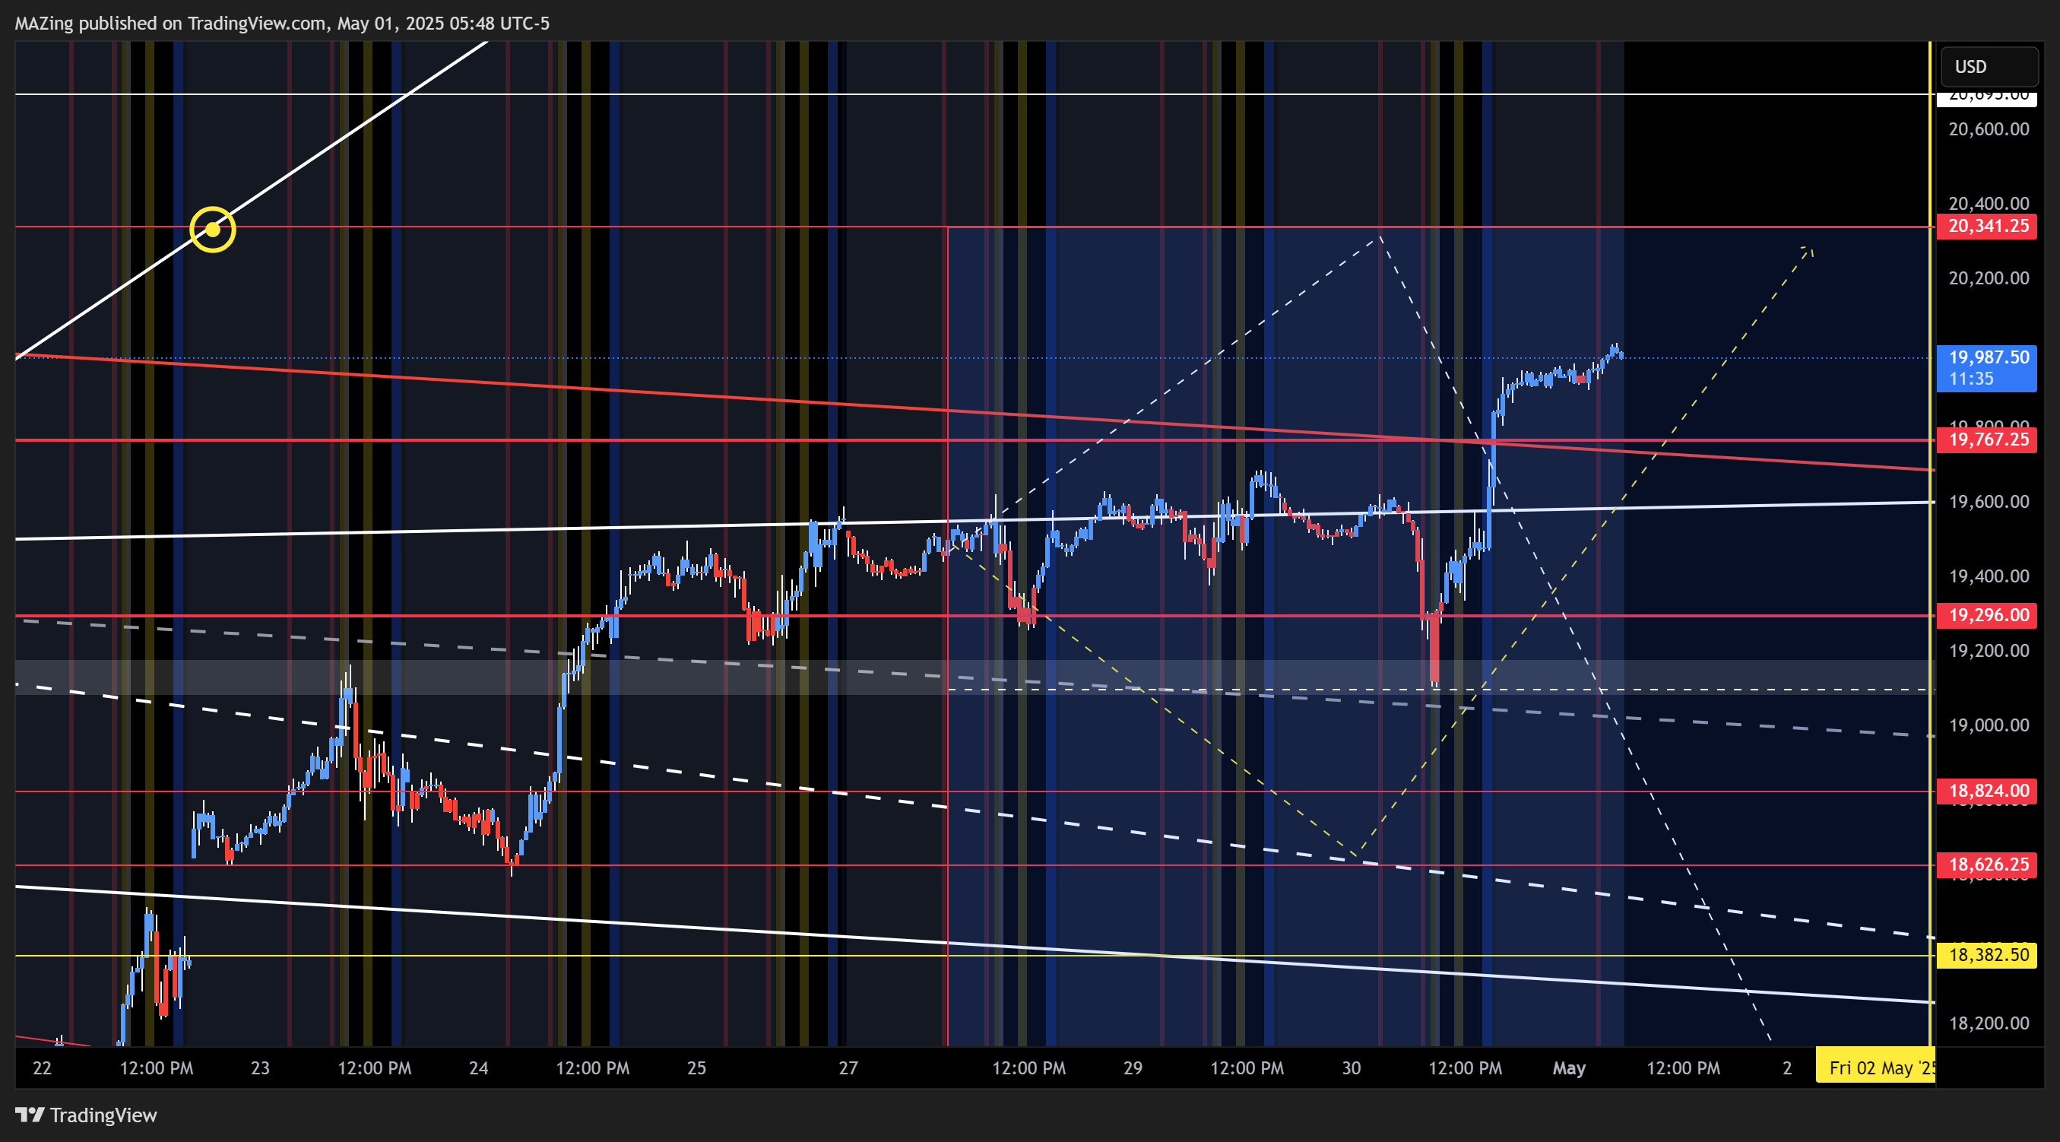Click the 24 date label on time axis
The height and width of the screenshot is (1142, 2060).
coord(478,1068)
